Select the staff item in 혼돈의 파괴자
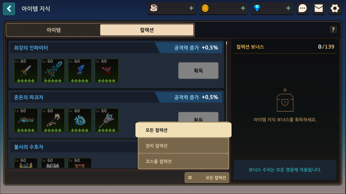 pos(107,120)
